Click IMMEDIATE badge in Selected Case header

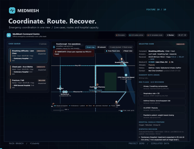click(180, 44)
